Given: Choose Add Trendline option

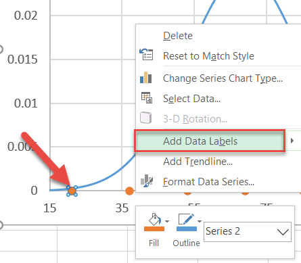Looking at the screenshot, I should coord(198,162).
